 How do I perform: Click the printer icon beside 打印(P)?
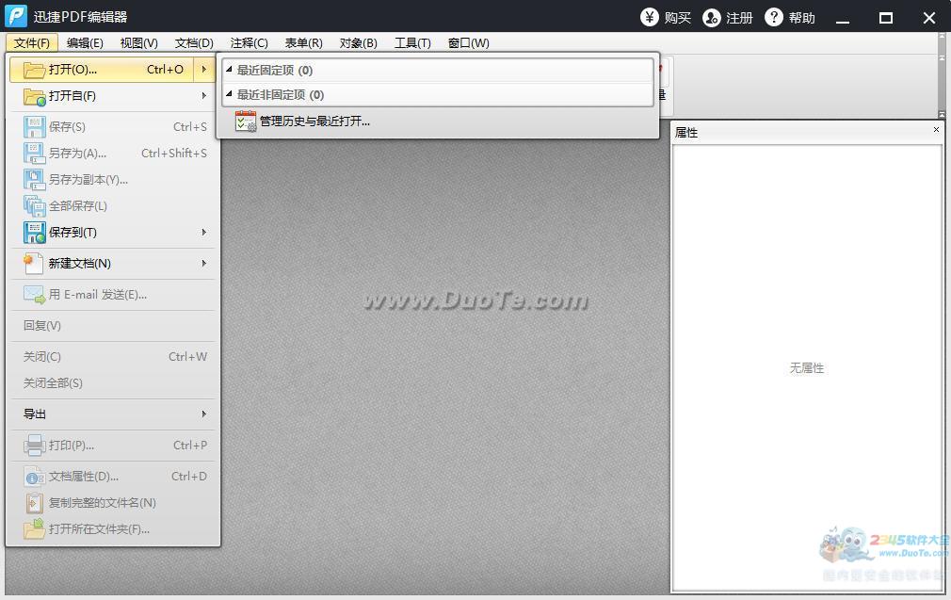click(x=34, y=446)
